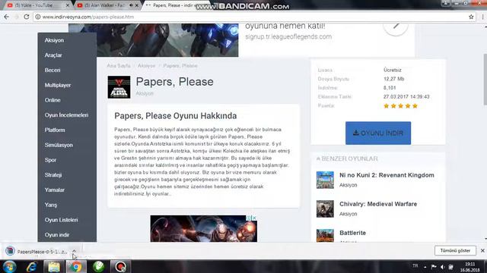Click the Papers, Please game logo
Image resolution: width=487 pixels, height=273 pixels.
point(119,87)
